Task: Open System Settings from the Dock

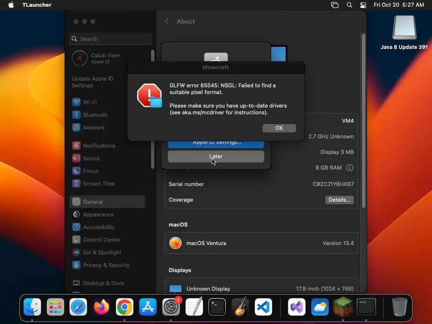Action: coord(171,307)
